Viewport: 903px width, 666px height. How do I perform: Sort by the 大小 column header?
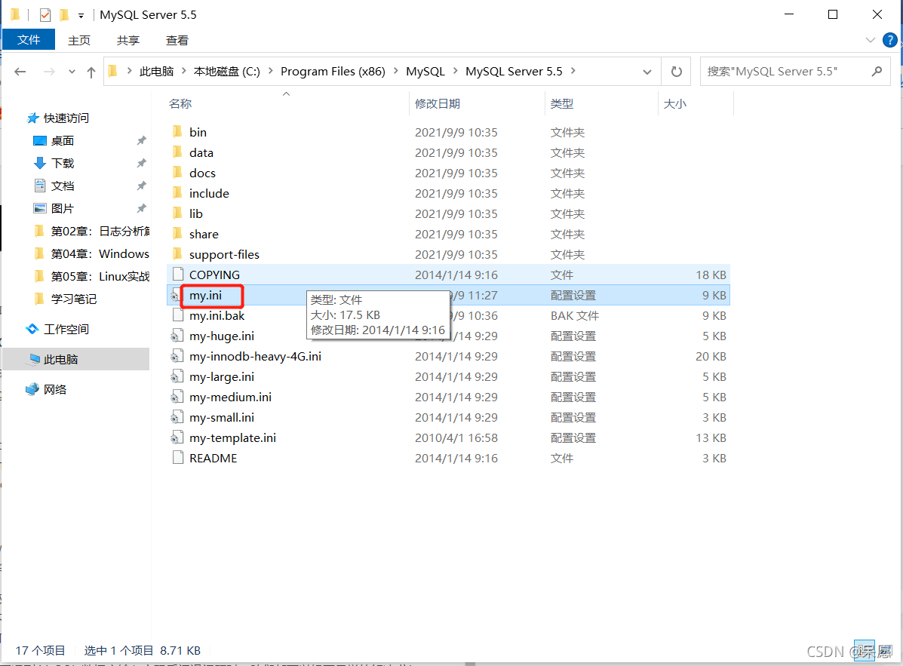pyautogui.click(x=674, y=103)
